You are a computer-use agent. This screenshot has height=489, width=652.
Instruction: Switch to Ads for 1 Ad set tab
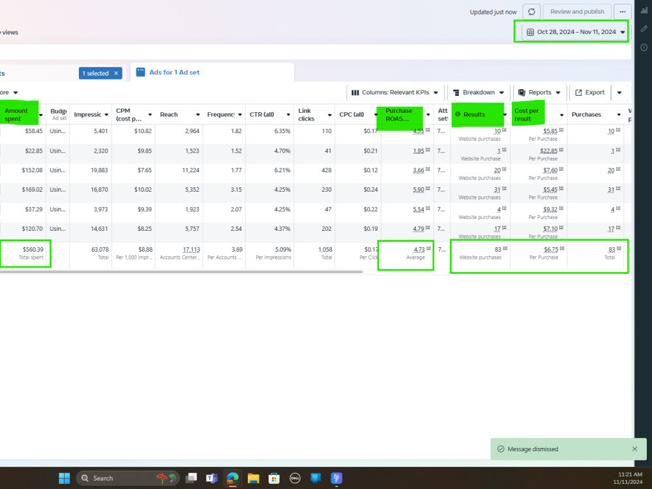[x=174, y=72]
